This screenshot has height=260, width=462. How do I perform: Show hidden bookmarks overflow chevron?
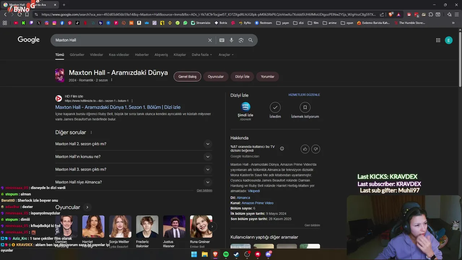click(x=453, y=23)
